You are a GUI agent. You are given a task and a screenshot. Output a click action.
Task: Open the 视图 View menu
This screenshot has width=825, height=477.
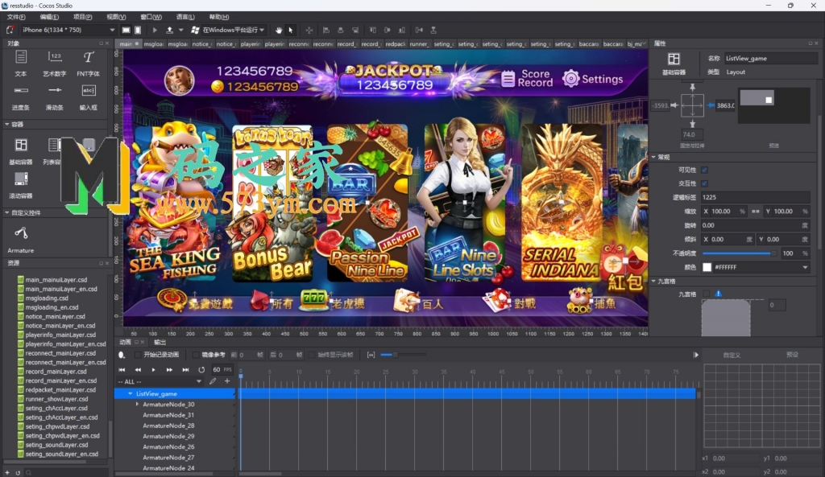(x=116, y=17)
